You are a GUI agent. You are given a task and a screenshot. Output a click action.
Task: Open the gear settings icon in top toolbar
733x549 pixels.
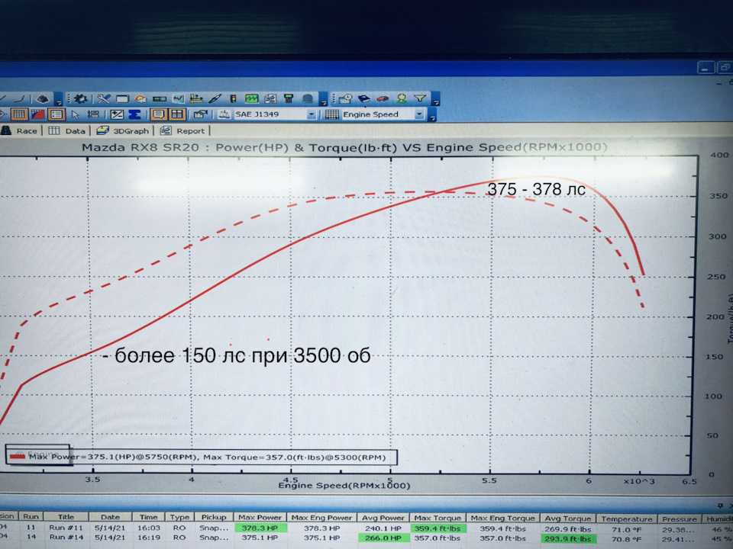[x=80, y=98]
